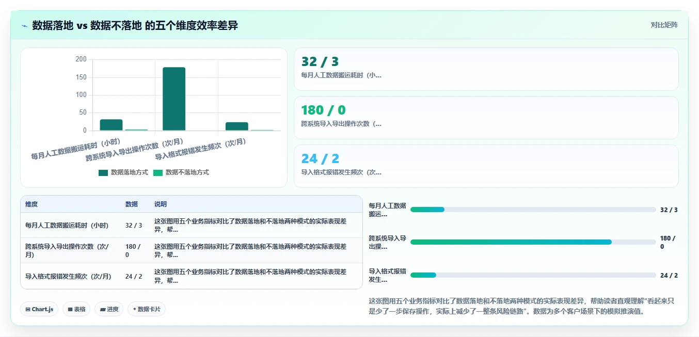Toggle the 数据不落地方式 legend entry
Viewport: 699px width, 337px height.
[181, 172]
